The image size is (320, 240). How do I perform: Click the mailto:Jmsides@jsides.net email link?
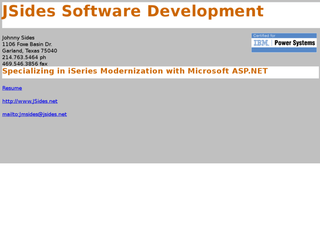coord(34,114)
